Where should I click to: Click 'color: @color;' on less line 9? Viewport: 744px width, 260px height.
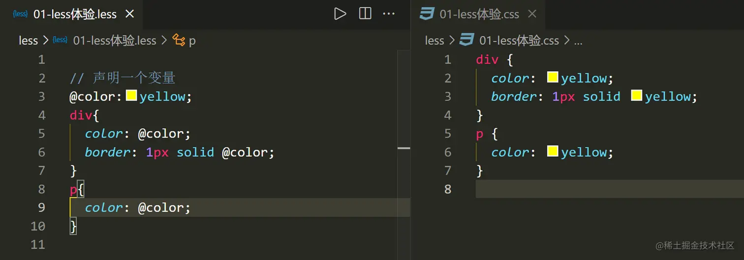tap(138, 208)
